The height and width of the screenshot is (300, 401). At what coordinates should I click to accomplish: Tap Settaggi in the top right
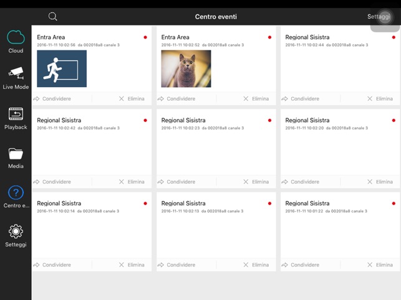click(x=379, y=17)
